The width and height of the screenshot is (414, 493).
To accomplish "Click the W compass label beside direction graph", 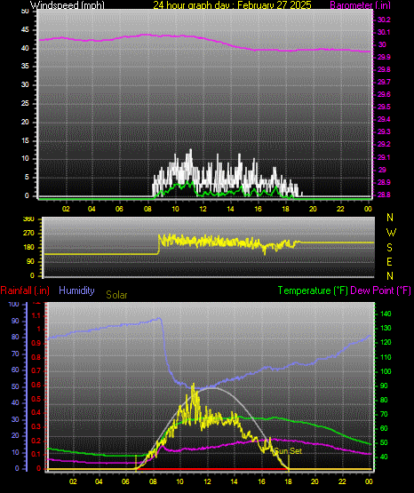I will 391,233.
